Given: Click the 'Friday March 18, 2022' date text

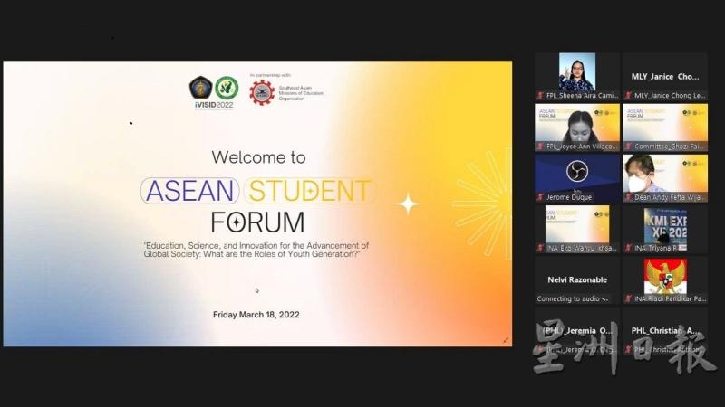Looking at the screenshot, I should 256,315.
